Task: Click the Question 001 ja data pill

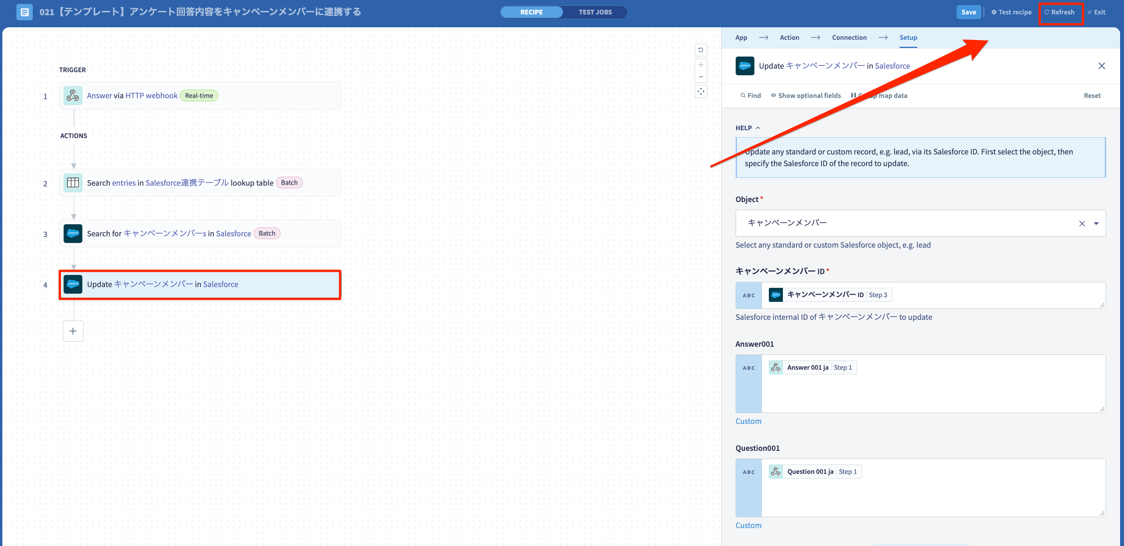Action: (x=815, y=472)
